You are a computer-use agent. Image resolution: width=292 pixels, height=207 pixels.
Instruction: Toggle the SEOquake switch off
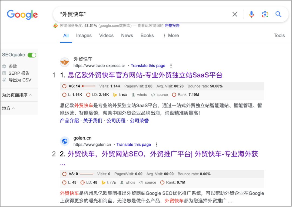coord(32,55)
